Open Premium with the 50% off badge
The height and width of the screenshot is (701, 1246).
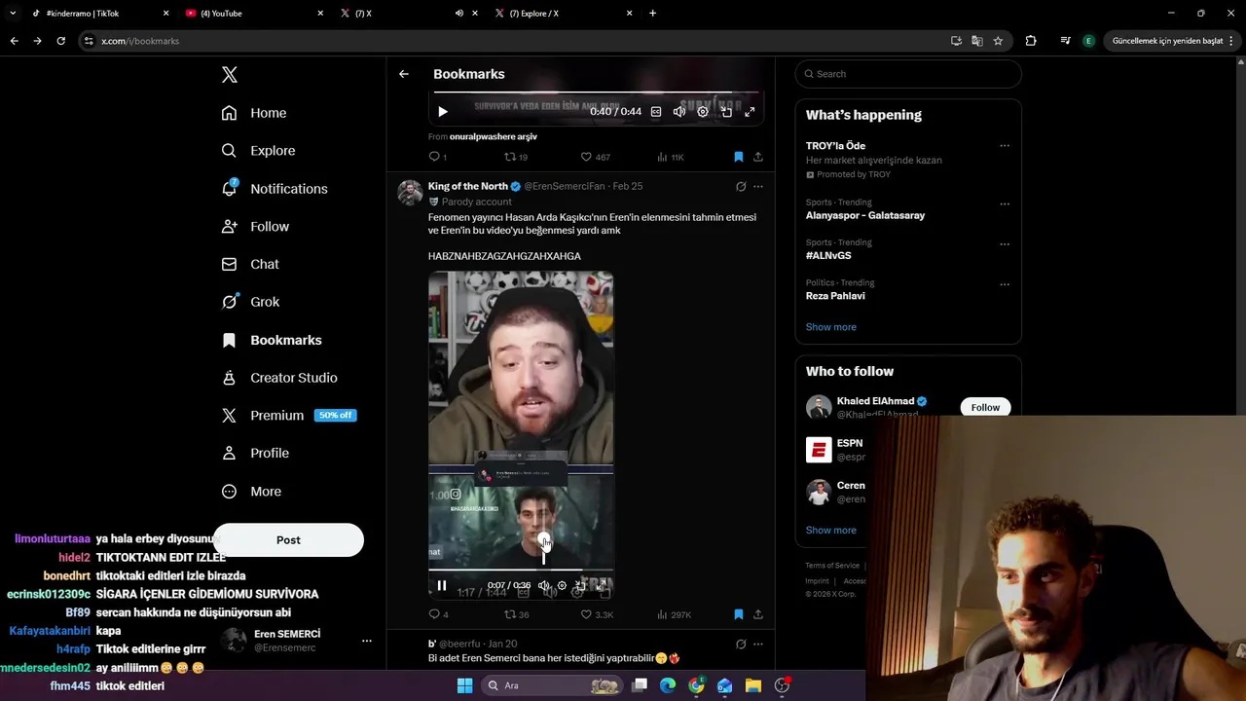click(289, 415)
